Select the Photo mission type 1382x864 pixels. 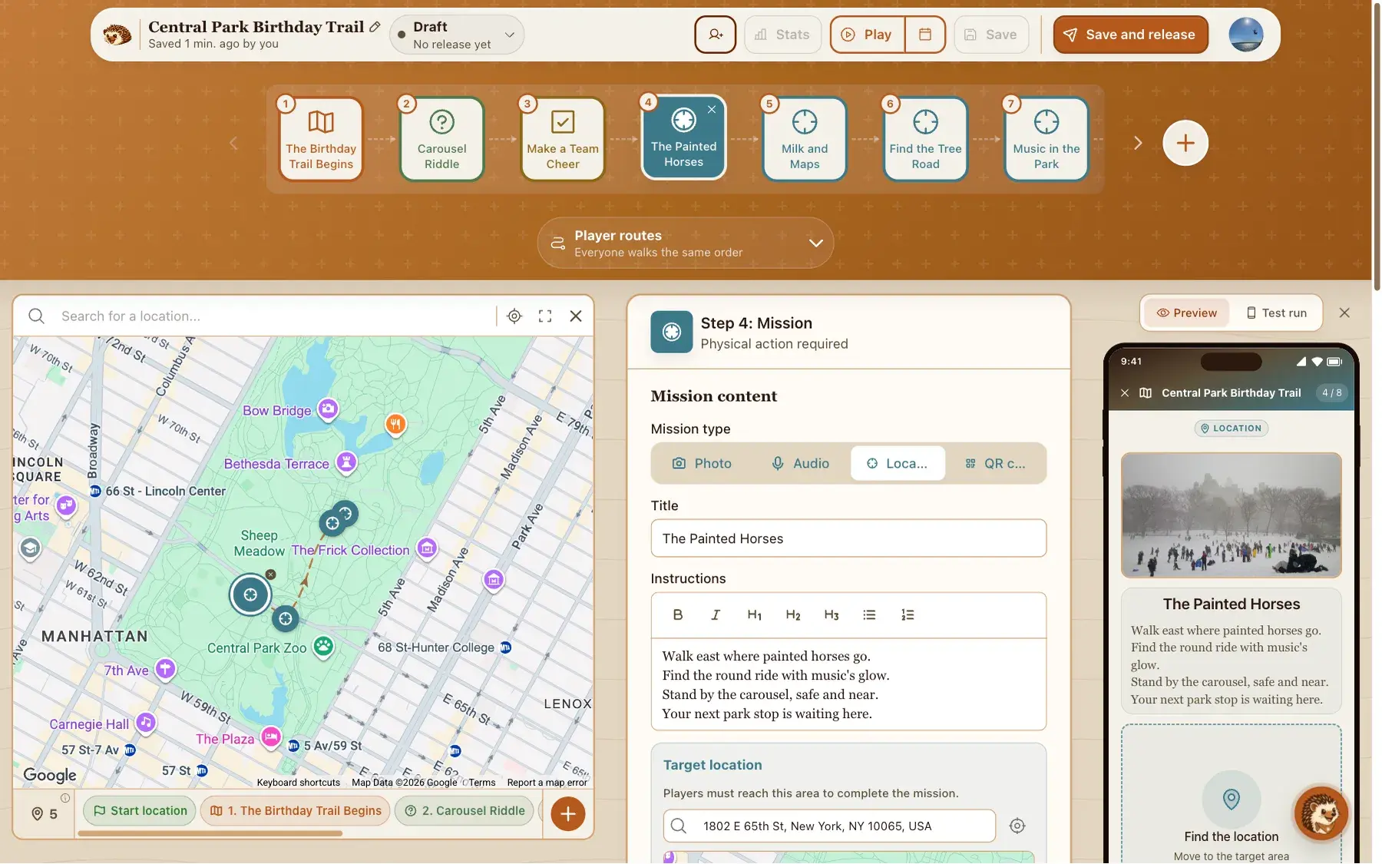[x=702, y=464]
